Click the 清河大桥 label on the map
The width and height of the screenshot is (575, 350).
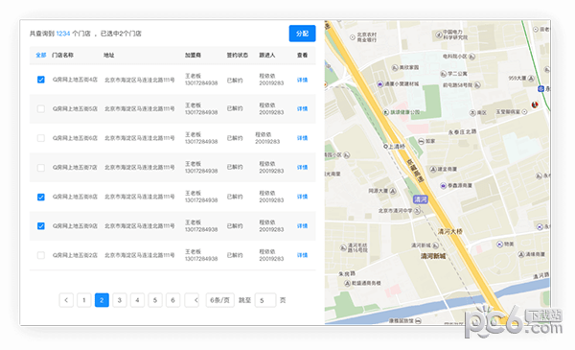point(450,231)
